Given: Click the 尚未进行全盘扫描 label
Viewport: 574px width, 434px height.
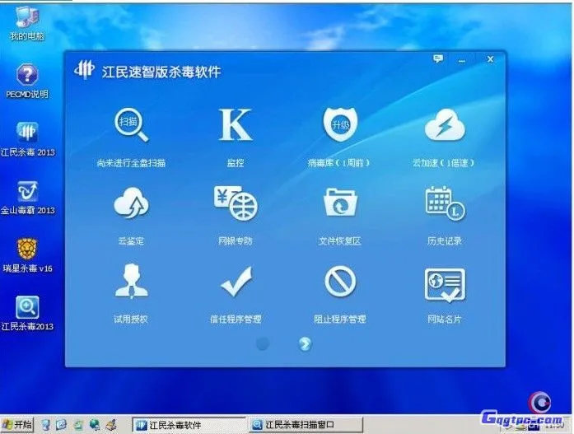Looking at the screenshot, I should (x=131, y=163).
